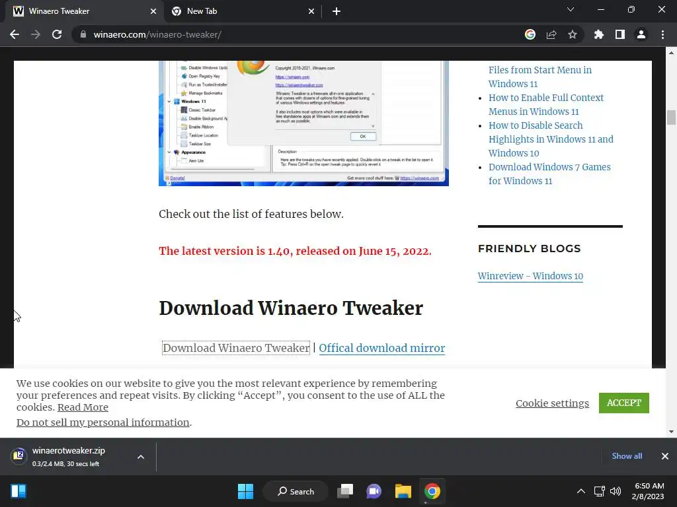Close the New Tab tab
Screen dimensions: 677x507
coord(311,11)
